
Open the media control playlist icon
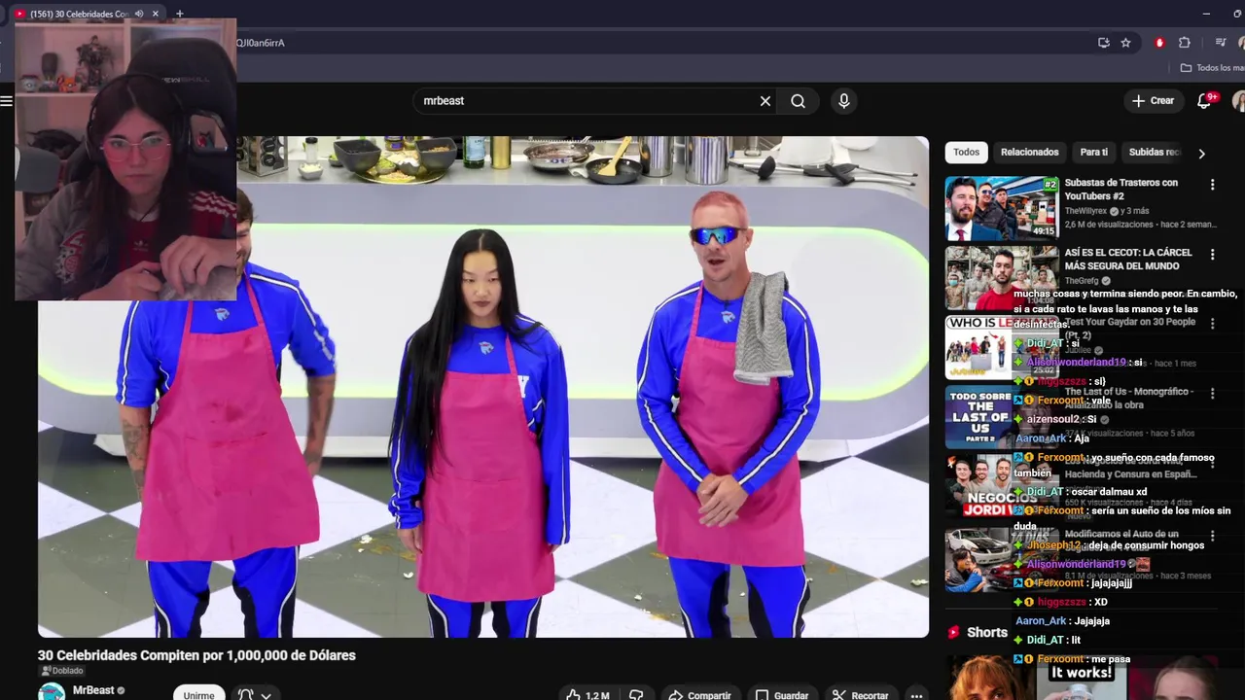1221,43
